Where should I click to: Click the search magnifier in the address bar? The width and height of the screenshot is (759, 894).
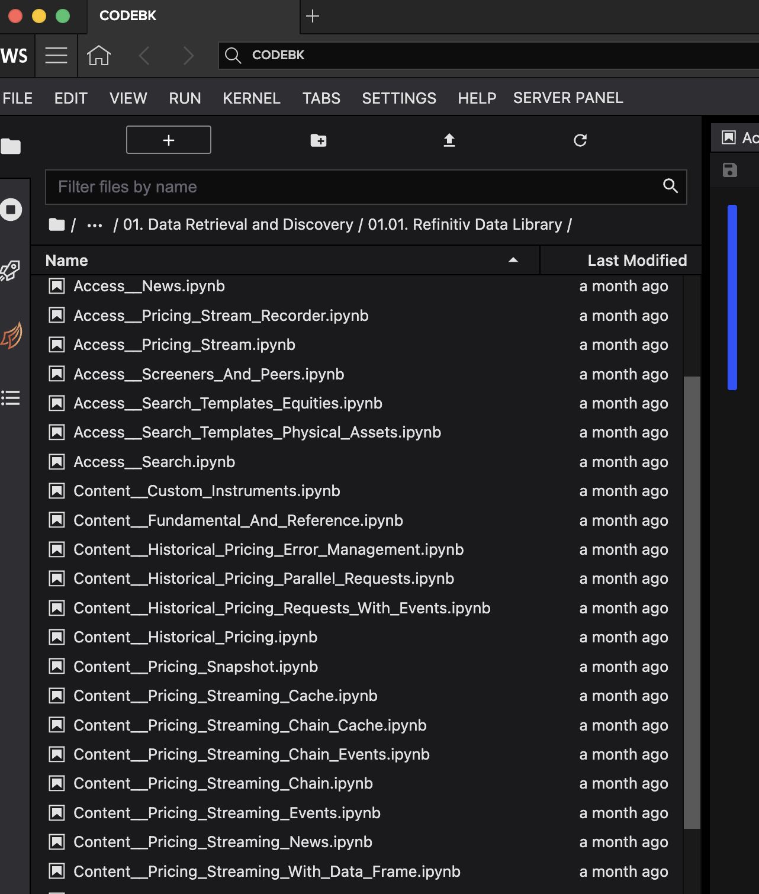pos(233,55)
